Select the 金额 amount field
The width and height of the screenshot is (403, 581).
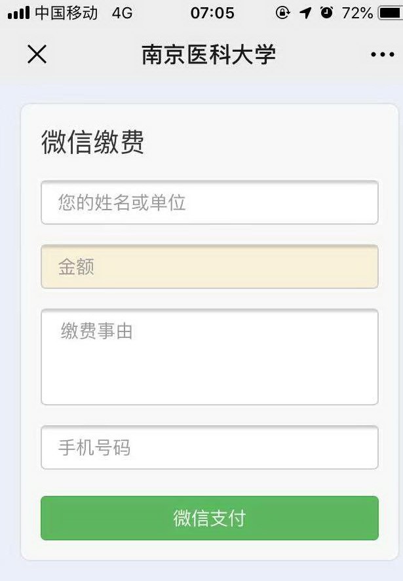pos(210,267)
